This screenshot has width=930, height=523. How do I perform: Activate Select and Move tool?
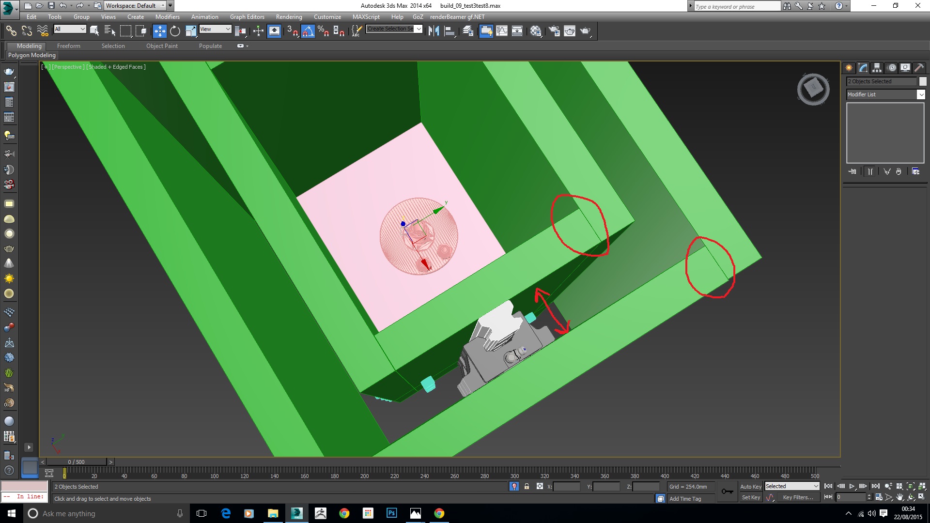tap(159, 31)
